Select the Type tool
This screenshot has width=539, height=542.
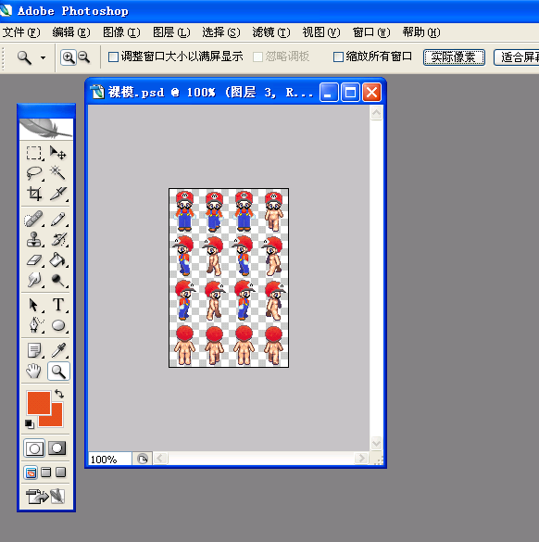[57, 305]
